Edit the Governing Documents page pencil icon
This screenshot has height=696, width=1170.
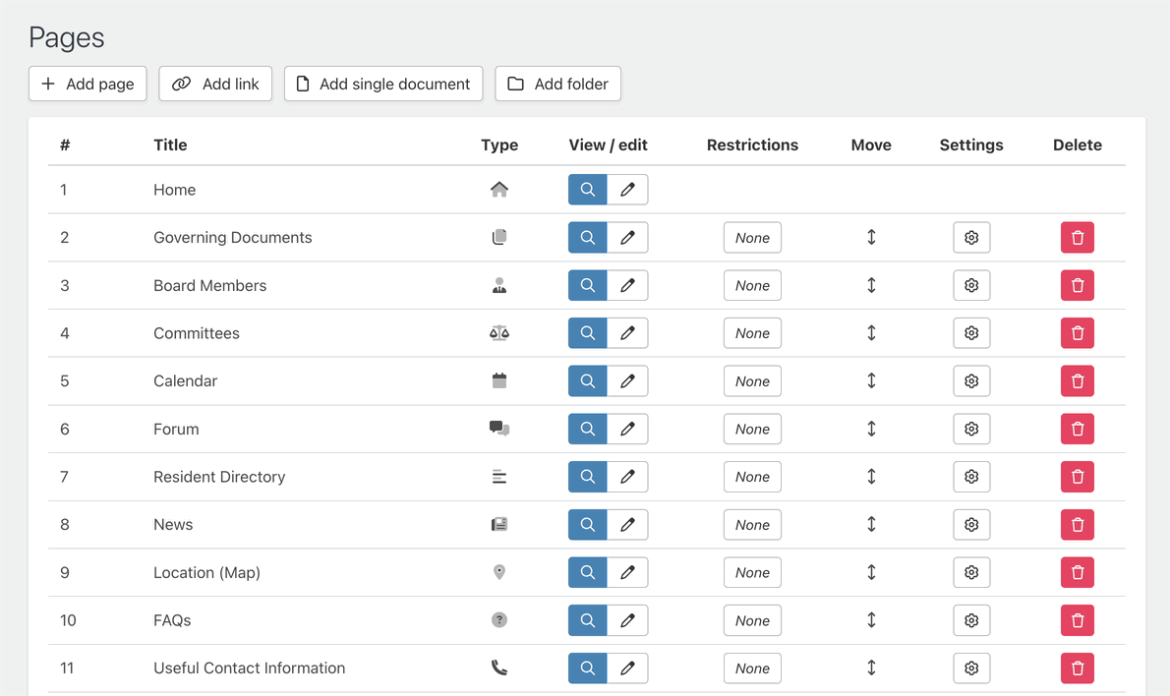click(x=627, y=238)
